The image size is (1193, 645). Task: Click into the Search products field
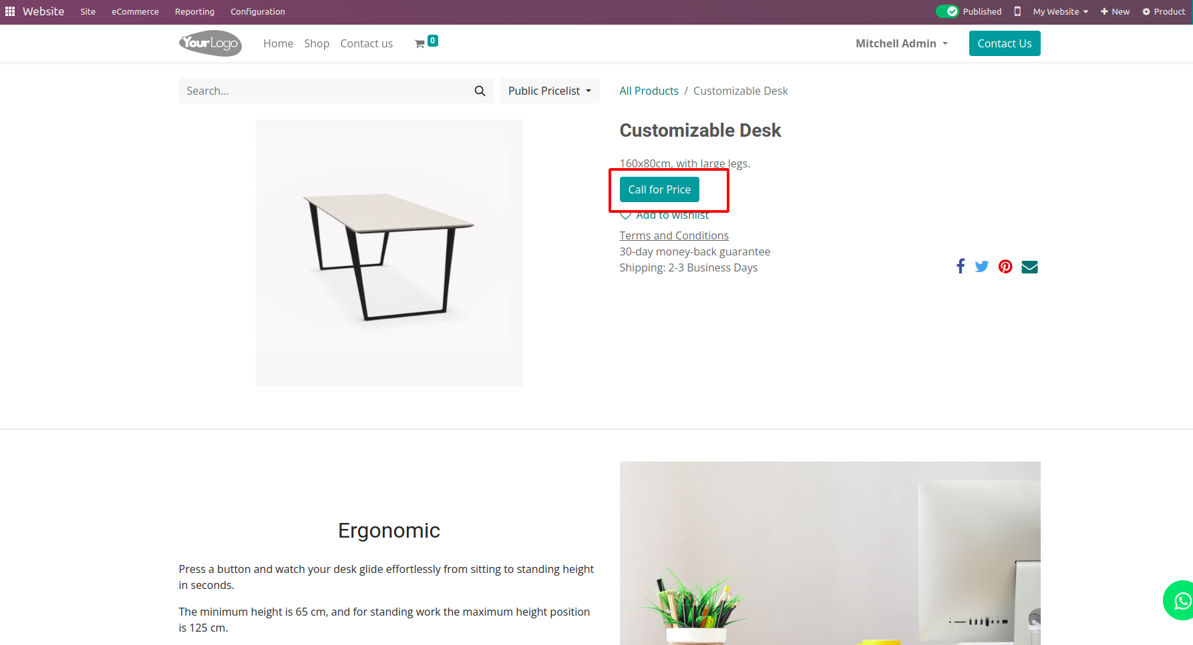[324, 91]
